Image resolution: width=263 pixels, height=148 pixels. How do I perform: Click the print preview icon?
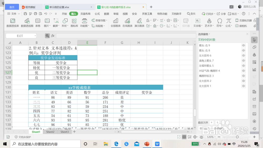point(41,14)
